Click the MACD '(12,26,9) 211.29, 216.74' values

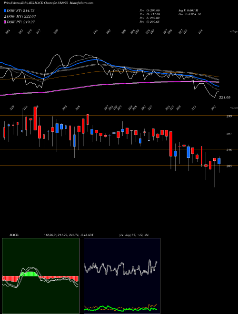click(x=60, y=235)
